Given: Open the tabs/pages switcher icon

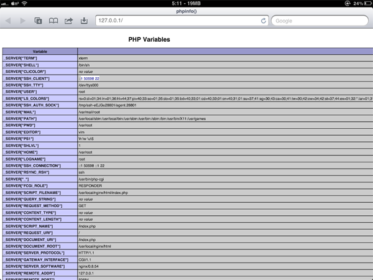Looking at the screenshot, I should click(x=38, y=21).
